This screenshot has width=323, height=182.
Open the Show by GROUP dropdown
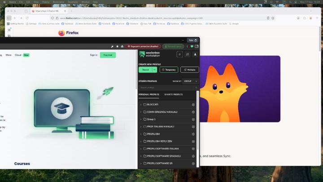(x=191, y=81)
